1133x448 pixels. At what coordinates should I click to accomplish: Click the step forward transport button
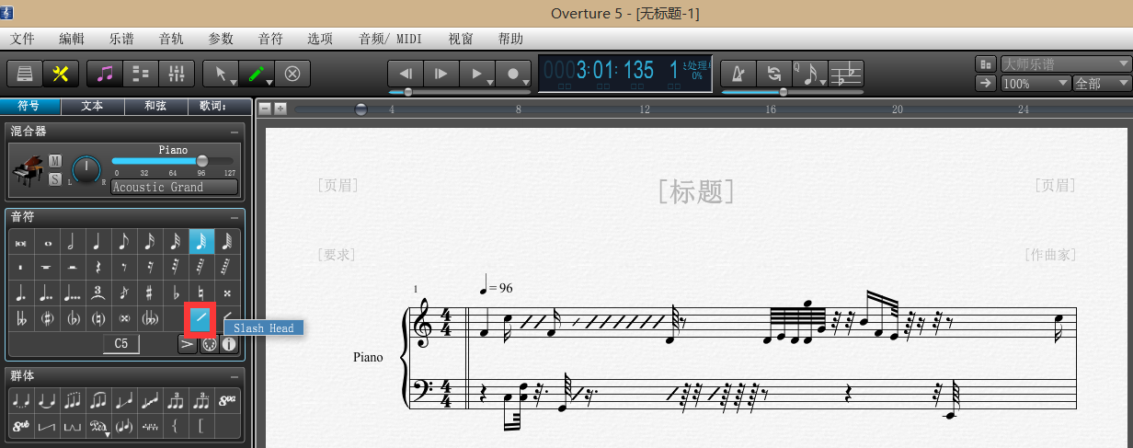tap(441, 74)
